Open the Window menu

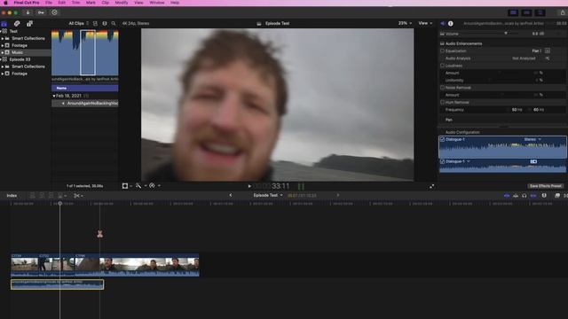157,3
